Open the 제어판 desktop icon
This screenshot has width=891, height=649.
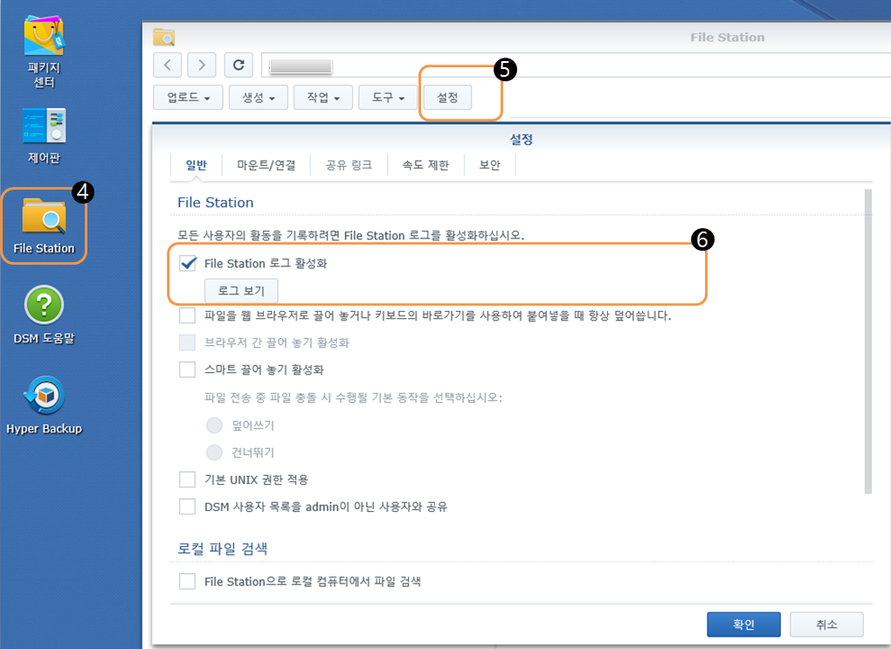44,136
